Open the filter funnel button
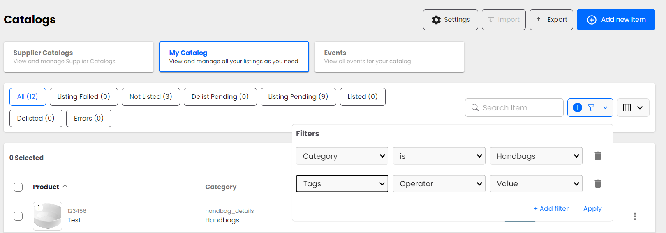The width and height of the screenshot is (666, 233). tap(590, 107)
